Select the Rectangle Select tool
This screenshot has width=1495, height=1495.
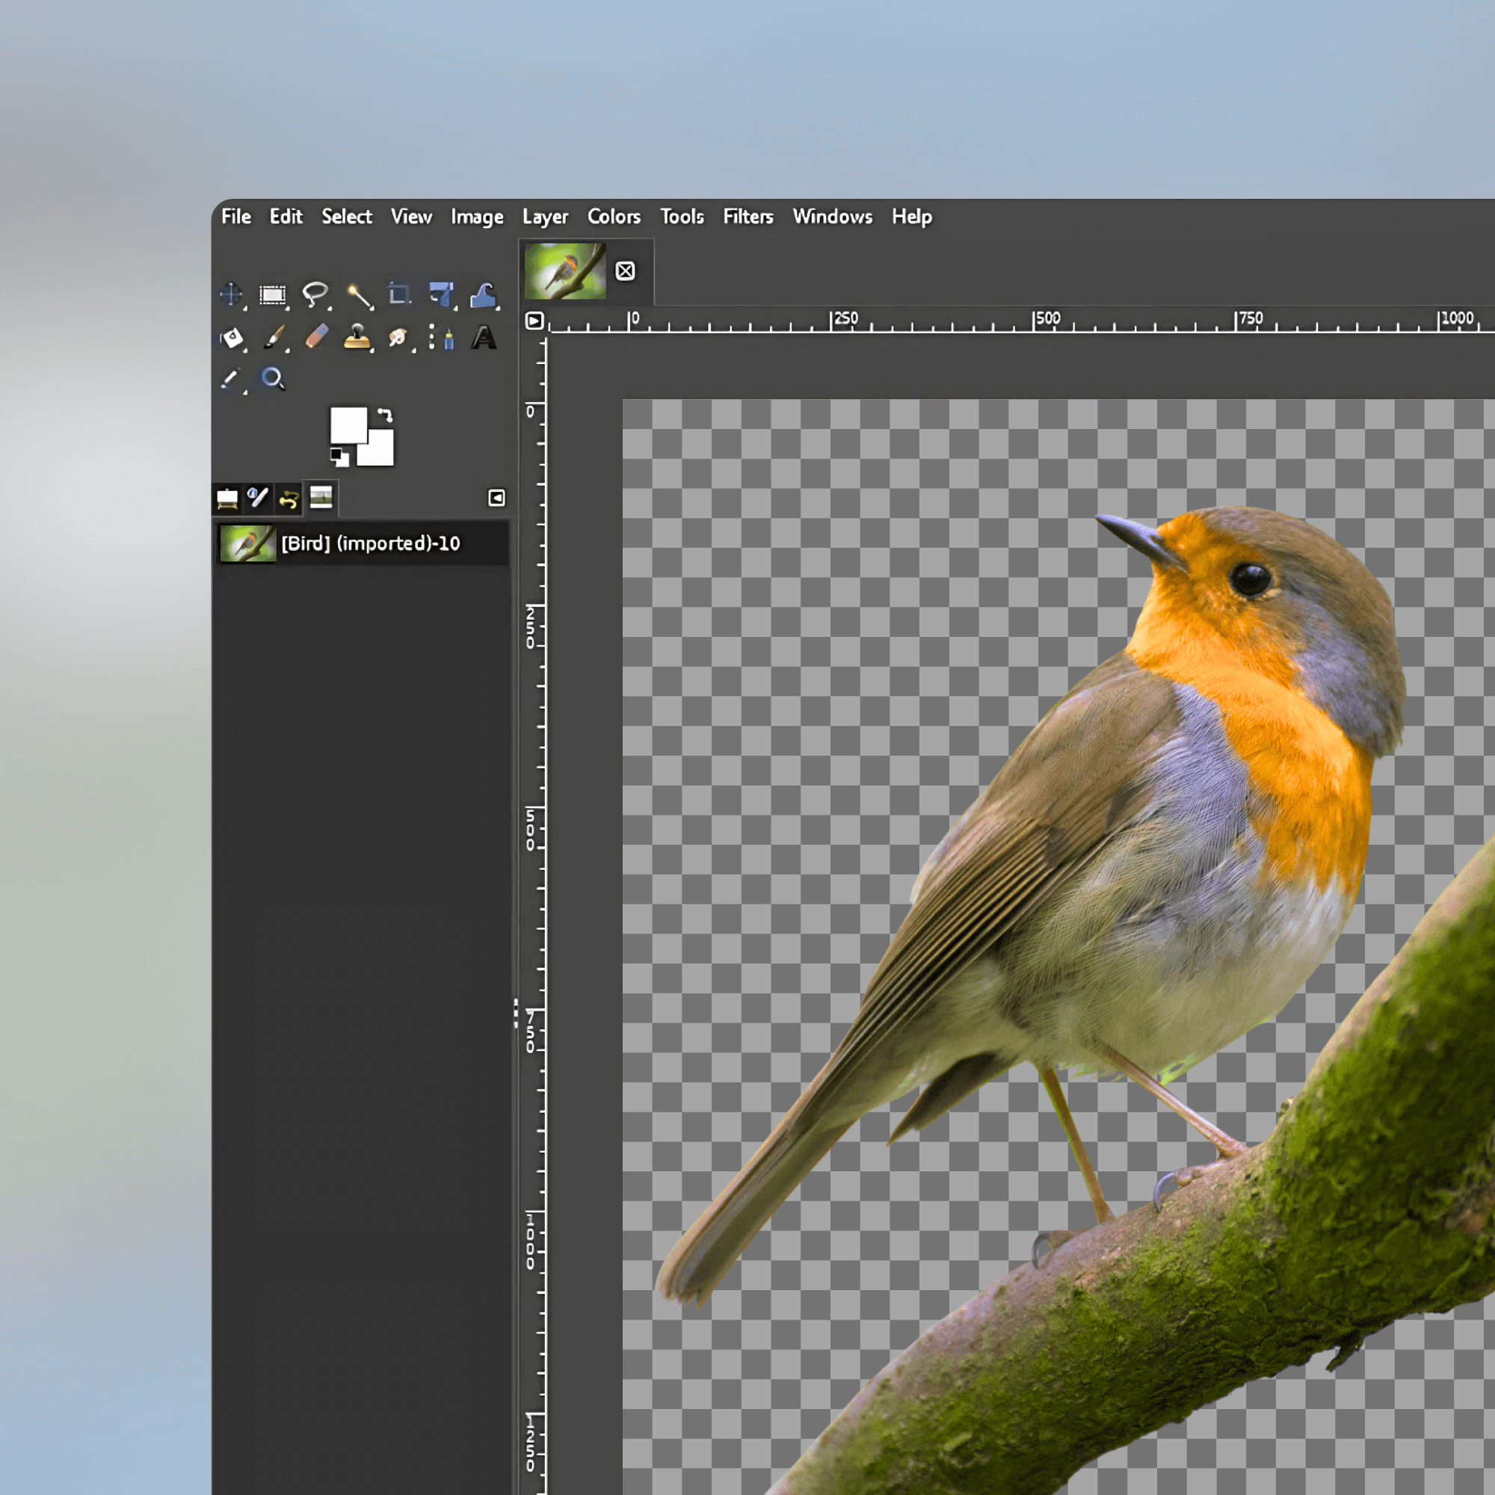point(272,295)
